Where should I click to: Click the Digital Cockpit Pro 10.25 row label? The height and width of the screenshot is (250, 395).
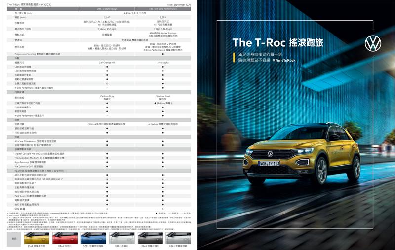[39, 154]
